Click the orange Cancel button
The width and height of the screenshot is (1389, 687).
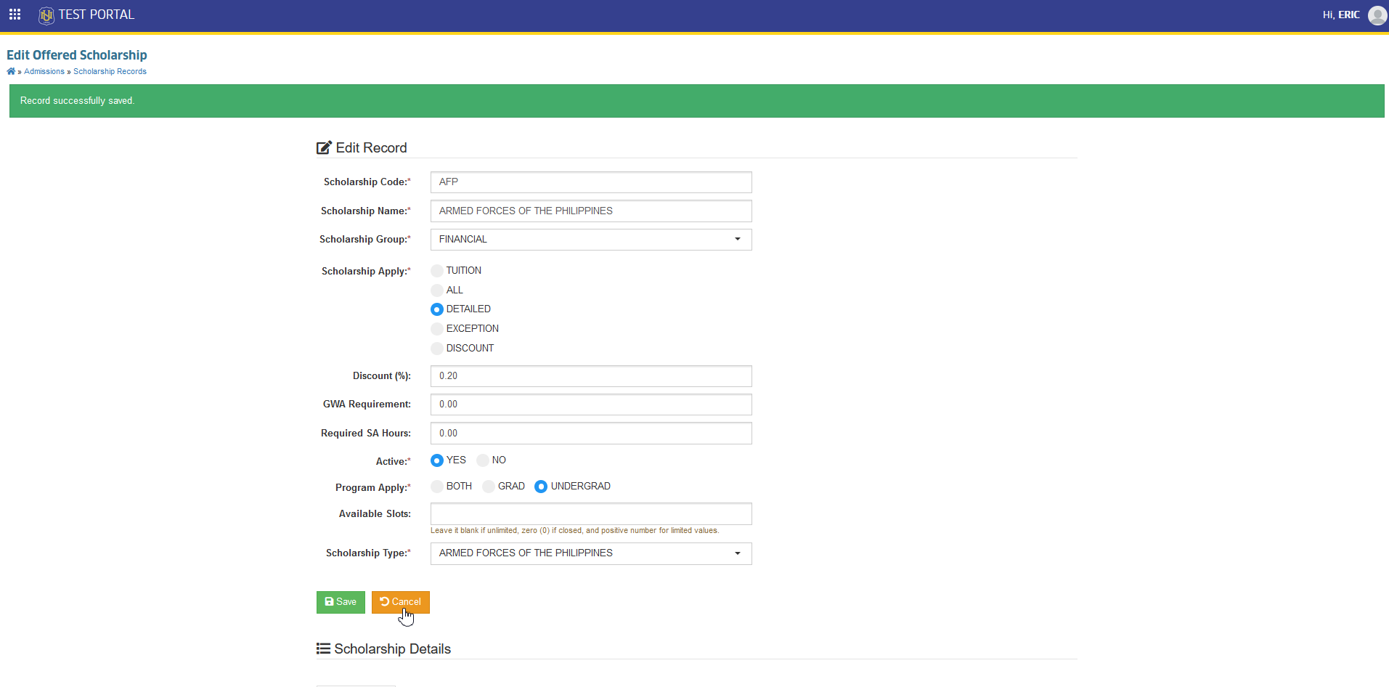(401, 602)
